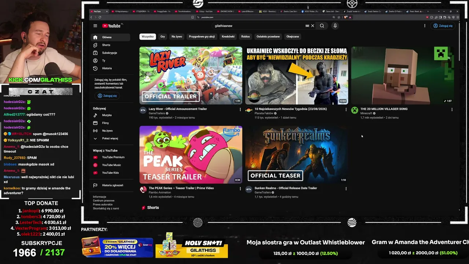The image size is (469, 264).
Task: Click the Centrum prasowe footer link
Action: 104,201
